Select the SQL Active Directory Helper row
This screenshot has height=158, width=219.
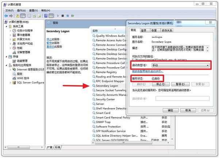click(x=131, y=136)
